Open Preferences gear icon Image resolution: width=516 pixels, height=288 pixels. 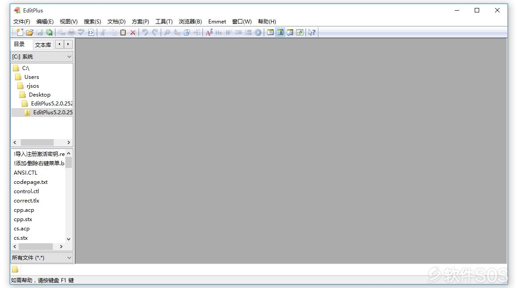coord(258,32)
